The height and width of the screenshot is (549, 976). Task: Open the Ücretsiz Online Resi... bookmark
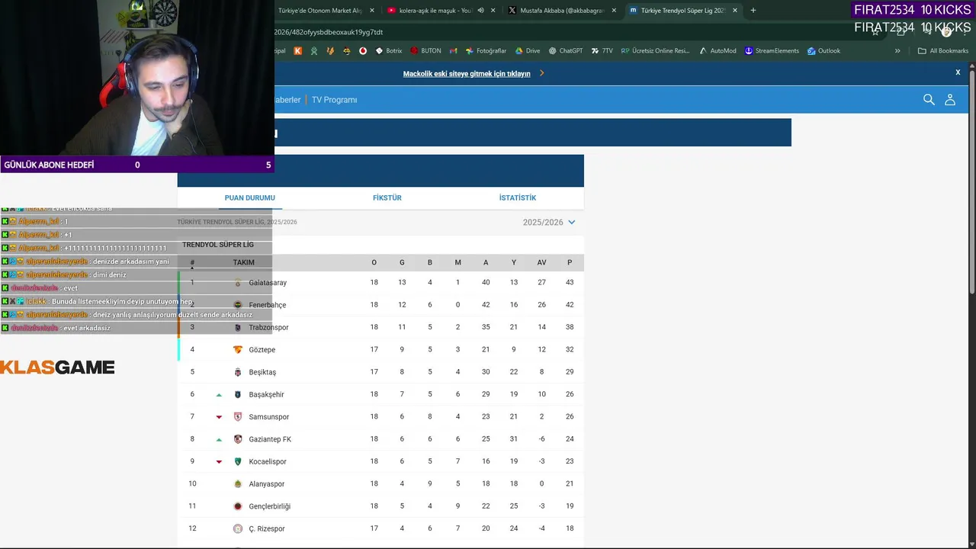coord(656,51)
